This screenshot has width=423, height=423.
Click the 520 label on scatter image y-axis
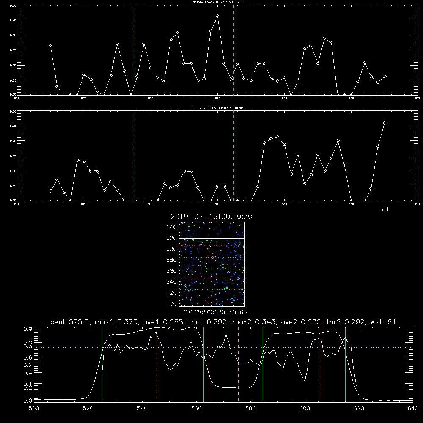pyautogui.click(x=172, y=293)
